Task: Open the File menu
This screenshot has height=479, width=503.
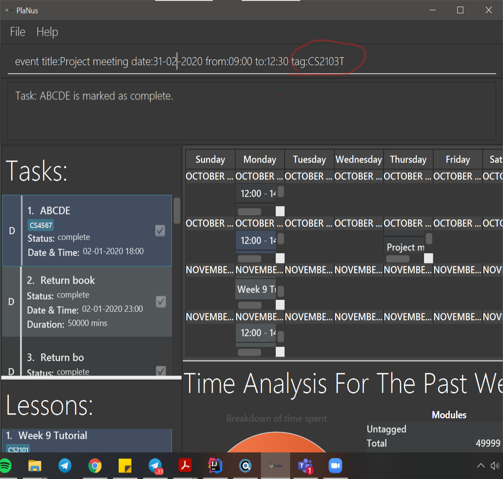Action: tap(18, 32)
